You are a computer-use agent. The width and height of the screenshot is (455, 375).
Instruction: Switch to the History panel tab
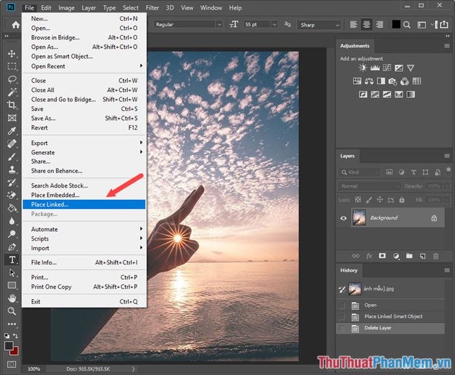[349, 270]
